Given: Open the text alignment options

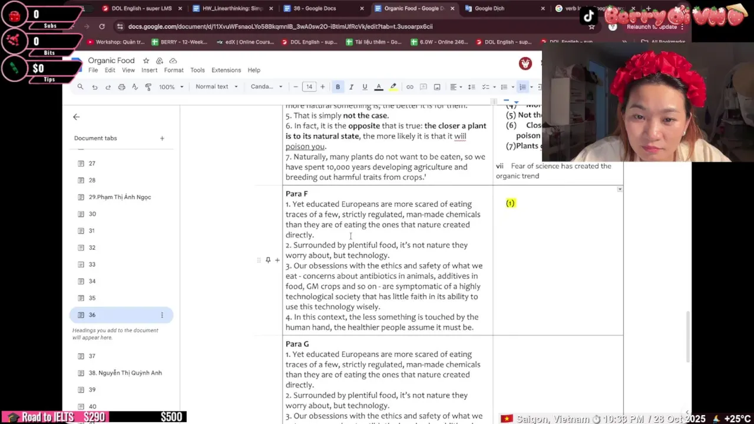Looking at the screenshot, I should click(x=456, y=87).
